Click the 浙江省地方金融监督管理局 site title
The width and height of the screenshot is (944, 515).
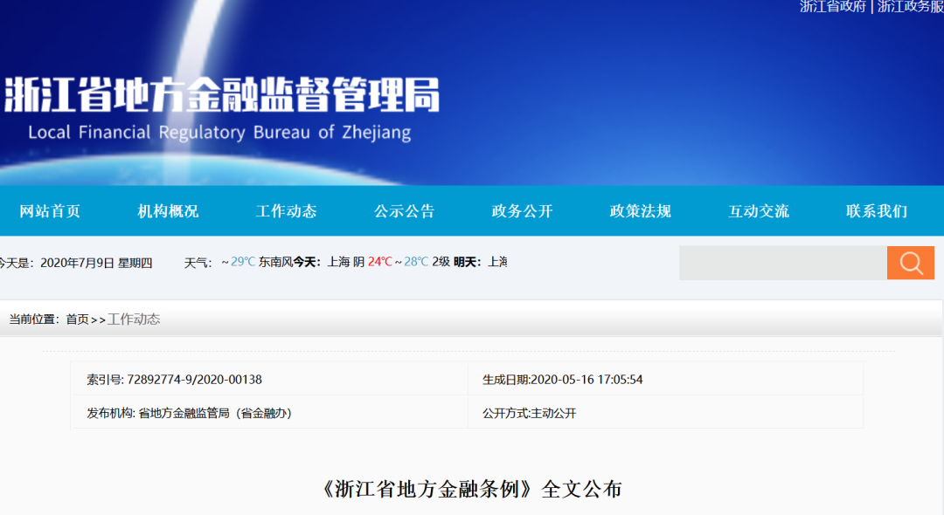click(222, 94)
